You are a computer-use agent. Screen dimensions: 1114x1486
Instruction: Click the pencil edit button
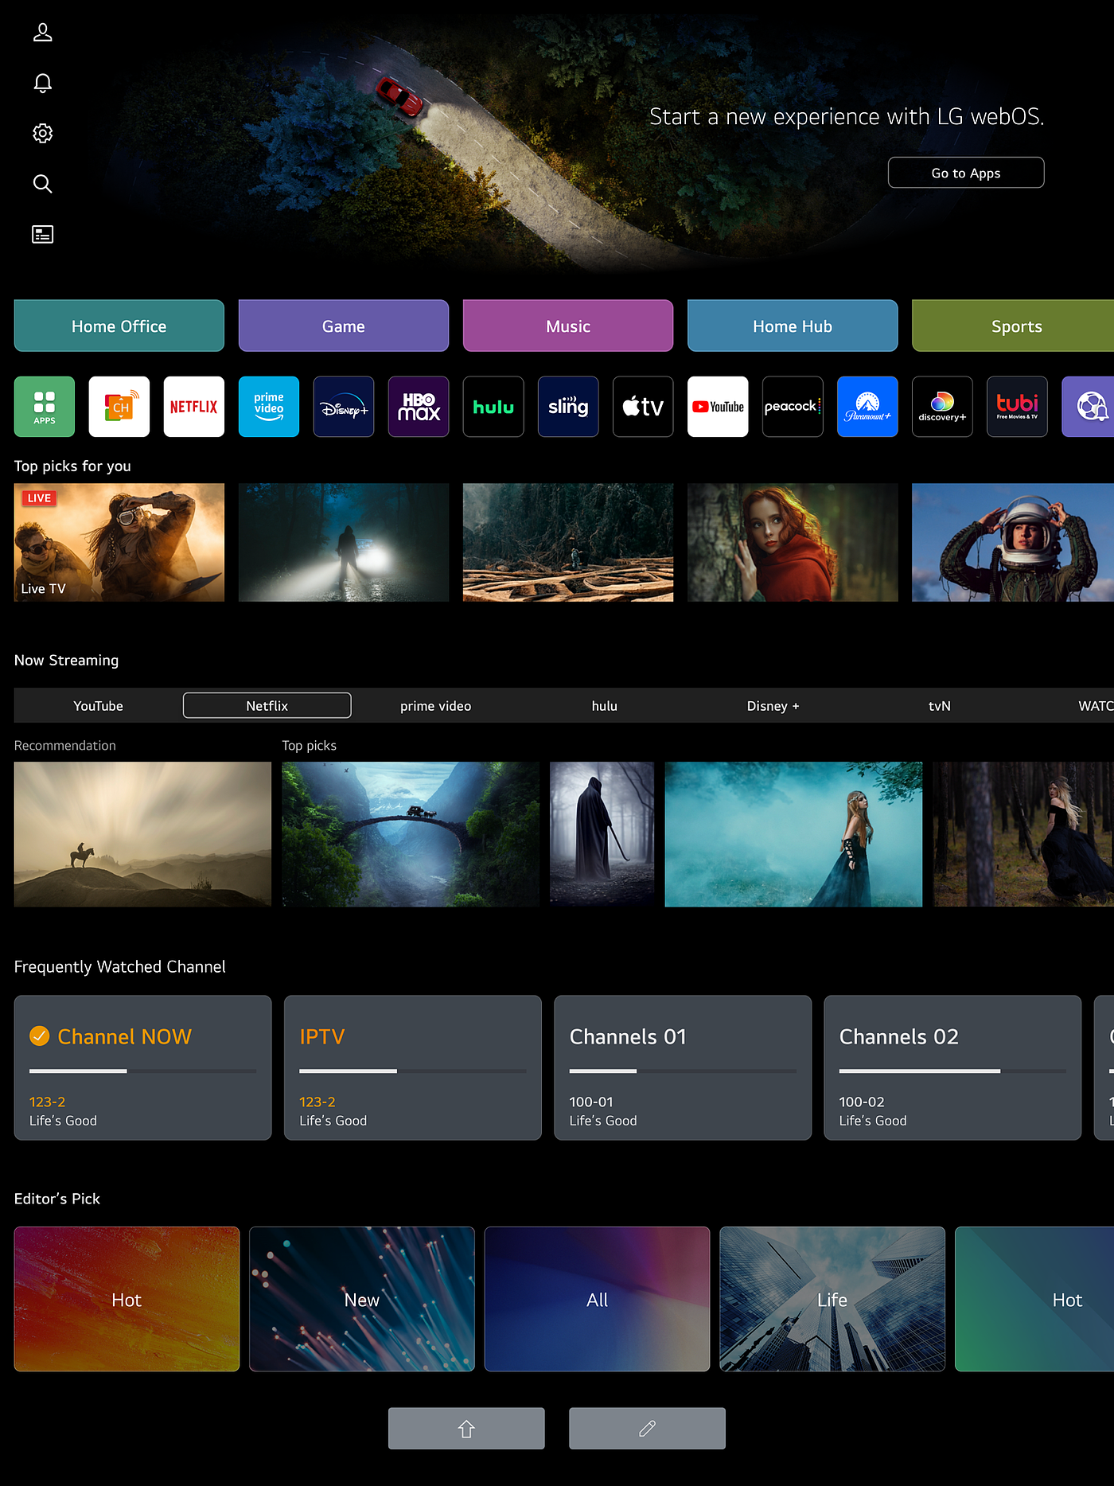(x=647, y=1429)
